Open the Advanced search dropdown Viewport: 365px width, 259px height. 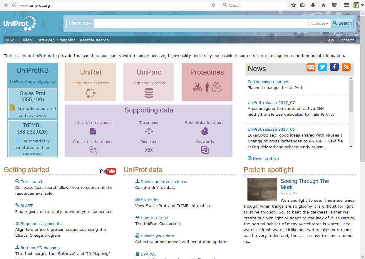319,23
